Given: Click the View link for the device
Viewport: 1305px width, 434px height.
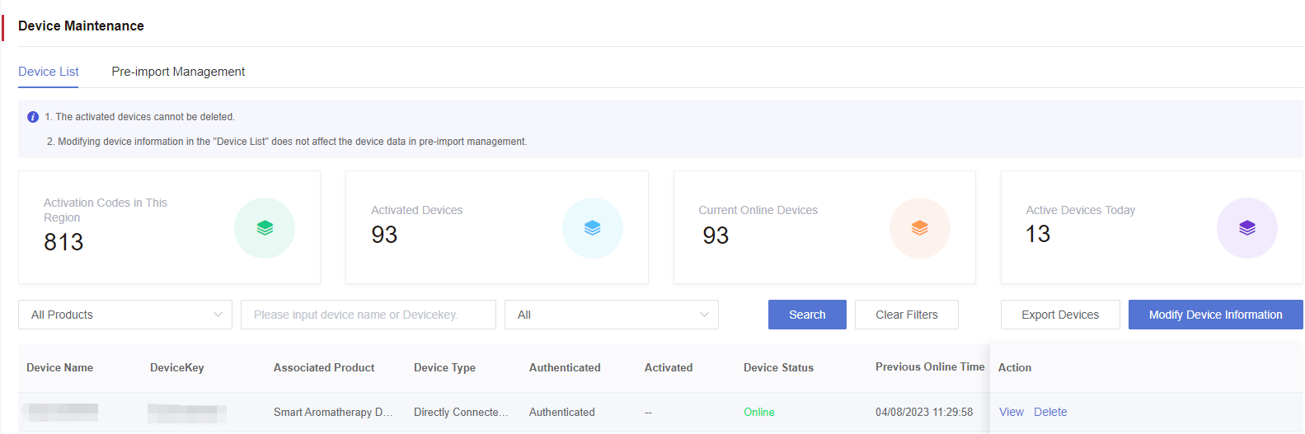Looking at the screenshot, I should pos(1012,412).
